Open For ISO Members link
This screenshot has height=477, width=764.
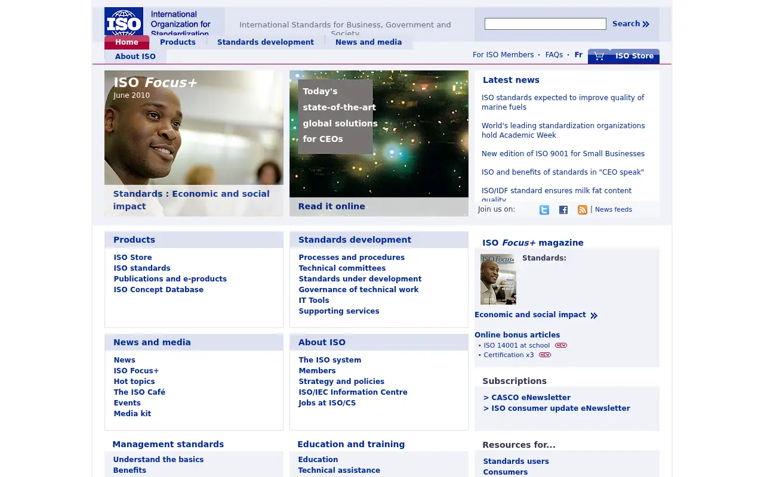tap(503, 55)
